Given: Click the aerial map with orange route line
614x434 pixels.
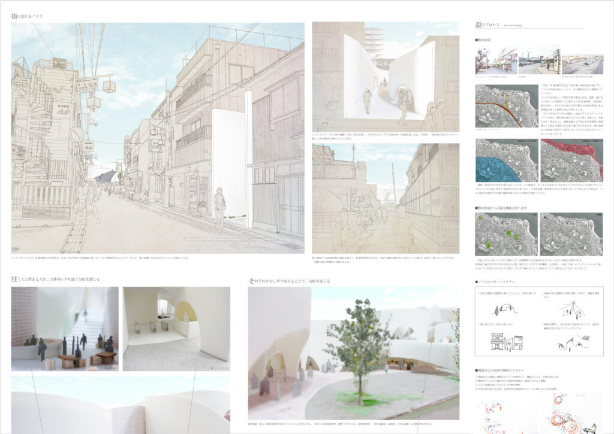Looking at the screenshot, I should click(x=505, y=106).
